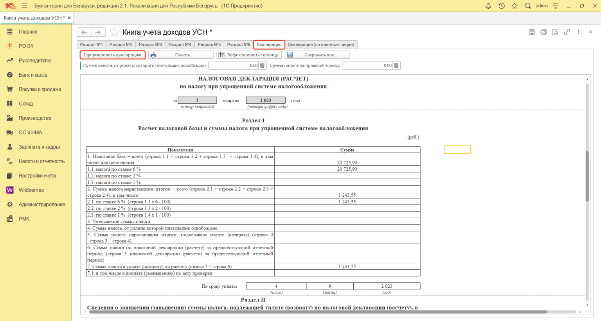Viewport: 601px width, 321px height.
Task: Open calculator for previous period tax field
Action: coord(396,66)
